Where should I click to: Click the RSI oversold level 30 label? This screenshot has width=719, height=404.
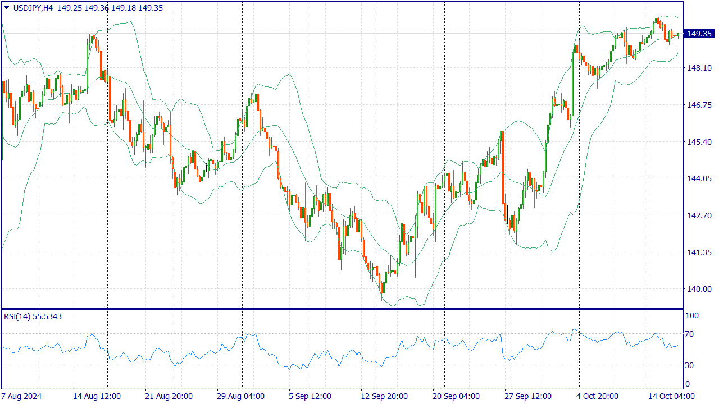tap(688, 366)
